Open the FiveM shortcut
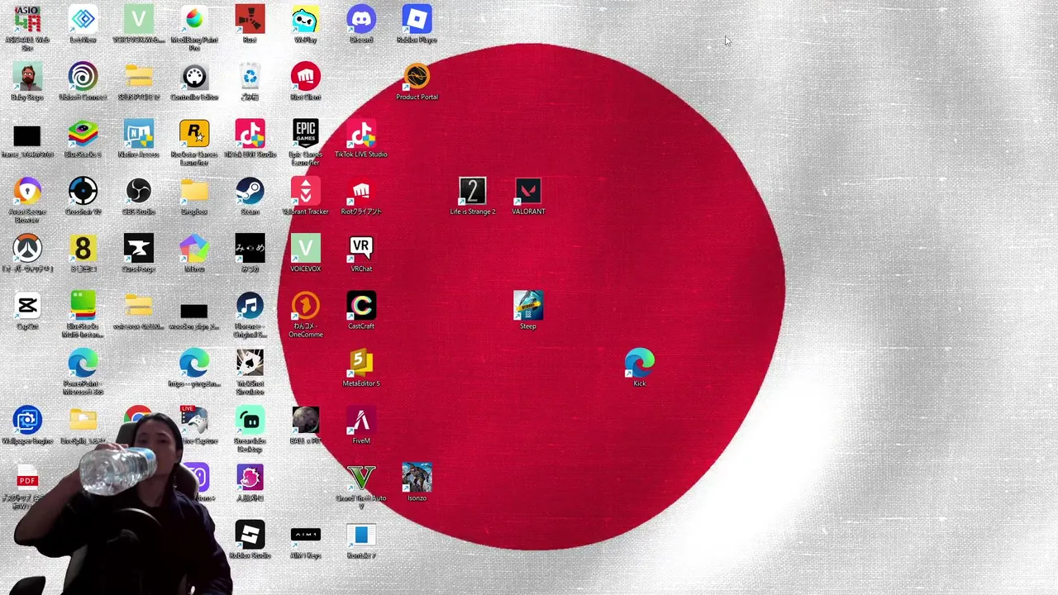Image resolution: width=1058 pixels, height=595 pixels. pyautogui.click(x=361, y=421)
